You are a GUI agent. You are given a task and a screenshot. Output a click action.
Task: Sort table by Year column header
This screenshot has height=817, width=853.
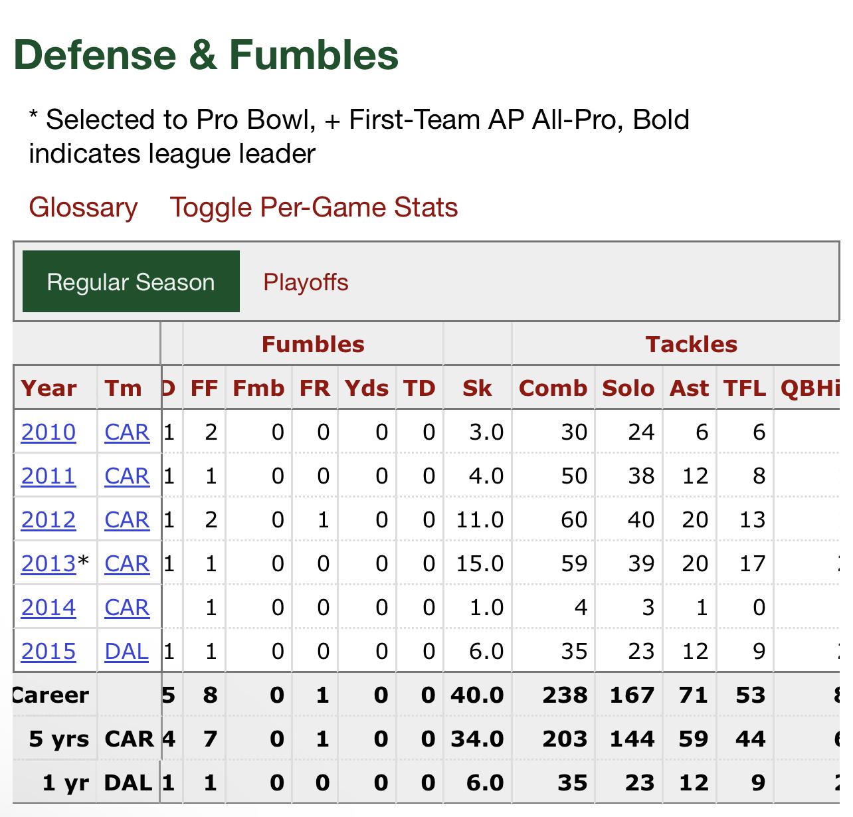click(x=48, y=388)
